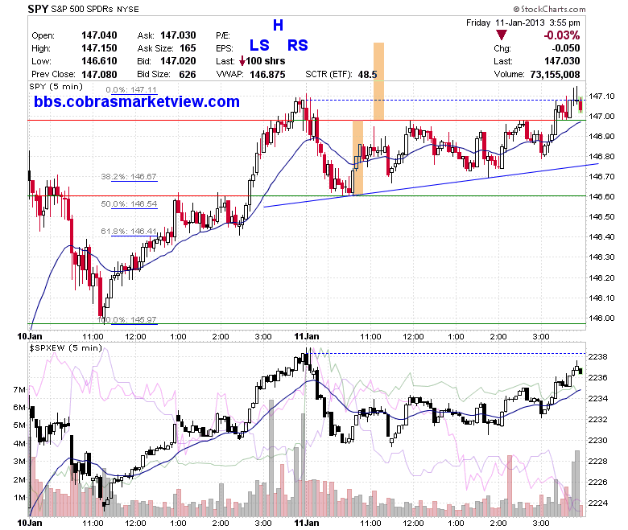Click price axis label 146.10
Viewport: 628px width, 530px height.
click(x=601, y=298)
